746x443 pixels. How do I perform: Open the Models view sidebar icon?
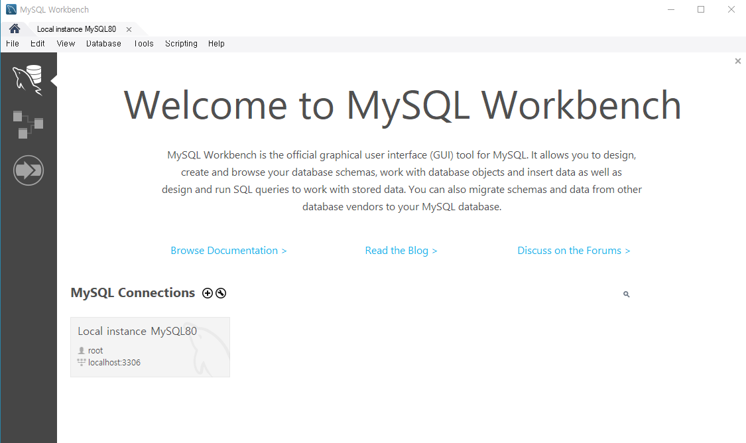tap(28, 125)
